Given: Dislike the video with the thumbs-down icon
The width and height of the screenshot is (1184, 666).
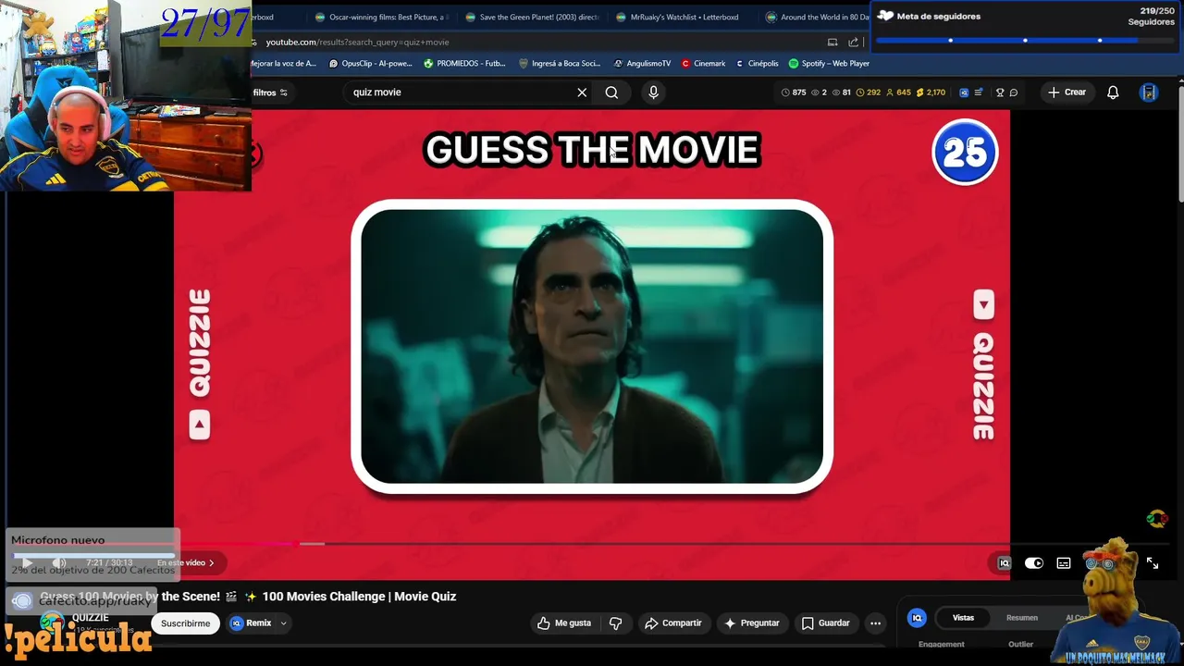Looking at the screenshot, I should 615,623.
